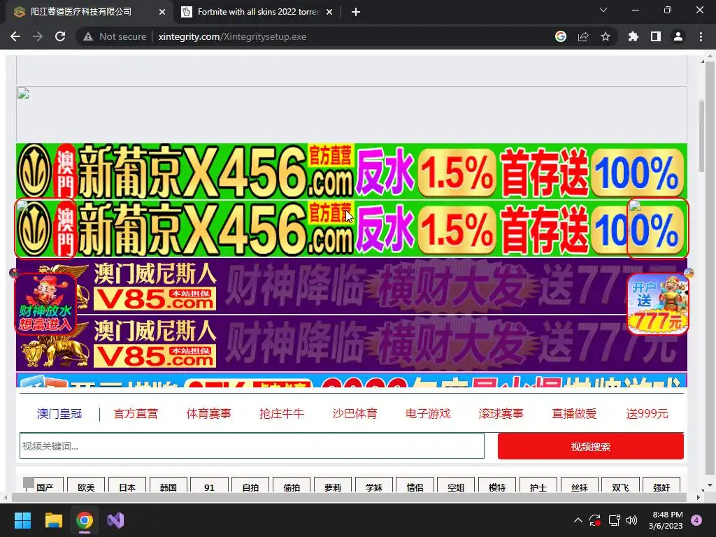The image size is (716, 537).
Task: Open a new tab with plus button
Action: [356, 12]
